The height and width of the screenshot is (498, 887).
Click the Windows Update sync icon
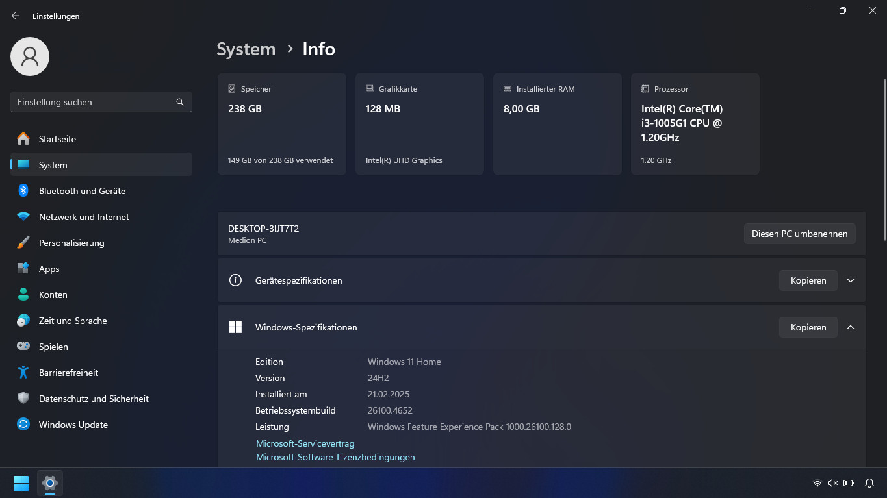[23, 425]
